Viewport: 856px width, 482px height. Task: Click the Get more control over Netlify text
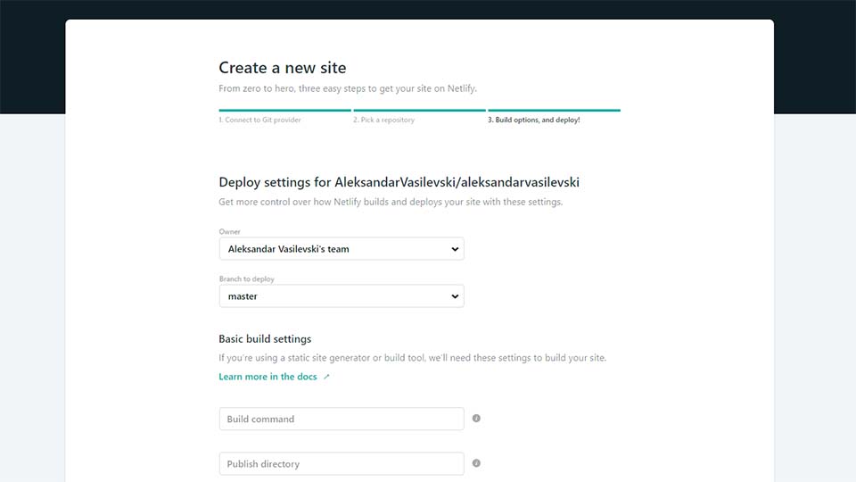391,202
